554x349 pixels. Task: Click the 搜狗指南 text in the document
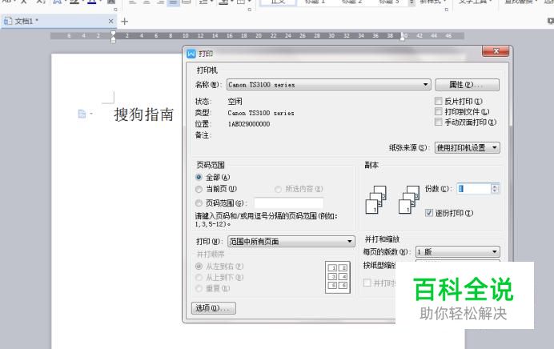tap(144, 114)
